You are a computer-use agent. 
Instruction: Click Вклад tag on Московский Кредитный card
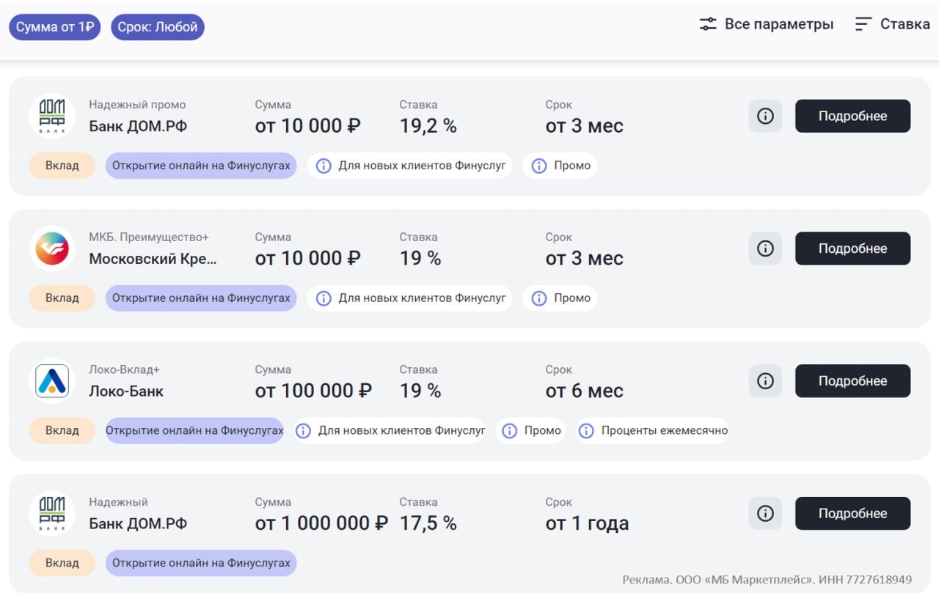(x=62, y=298)
